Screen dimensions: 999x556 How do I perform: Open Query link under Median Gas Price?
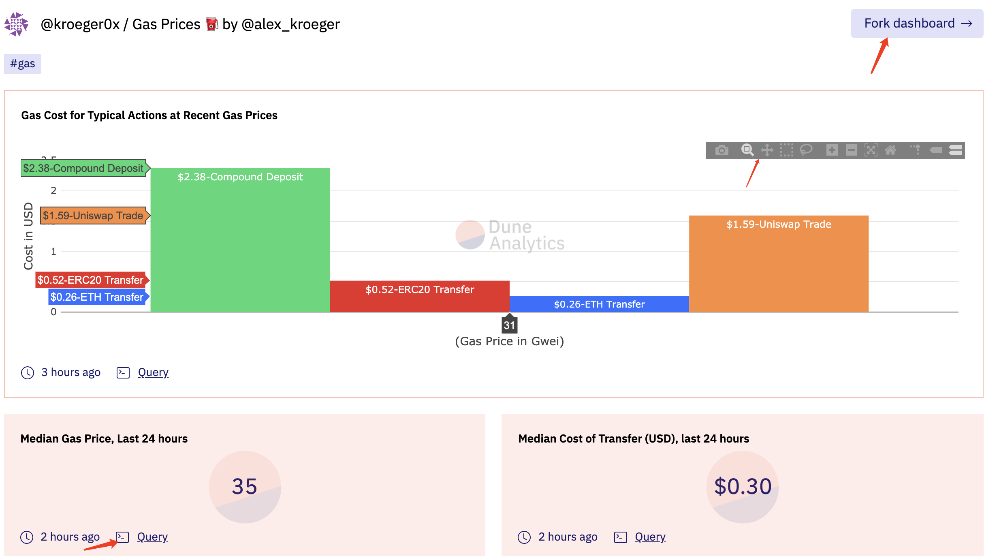click(152, 537)
